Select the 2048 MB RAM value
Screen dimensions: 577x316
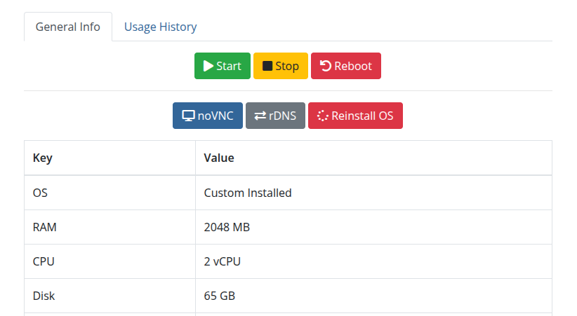(227, 227)
